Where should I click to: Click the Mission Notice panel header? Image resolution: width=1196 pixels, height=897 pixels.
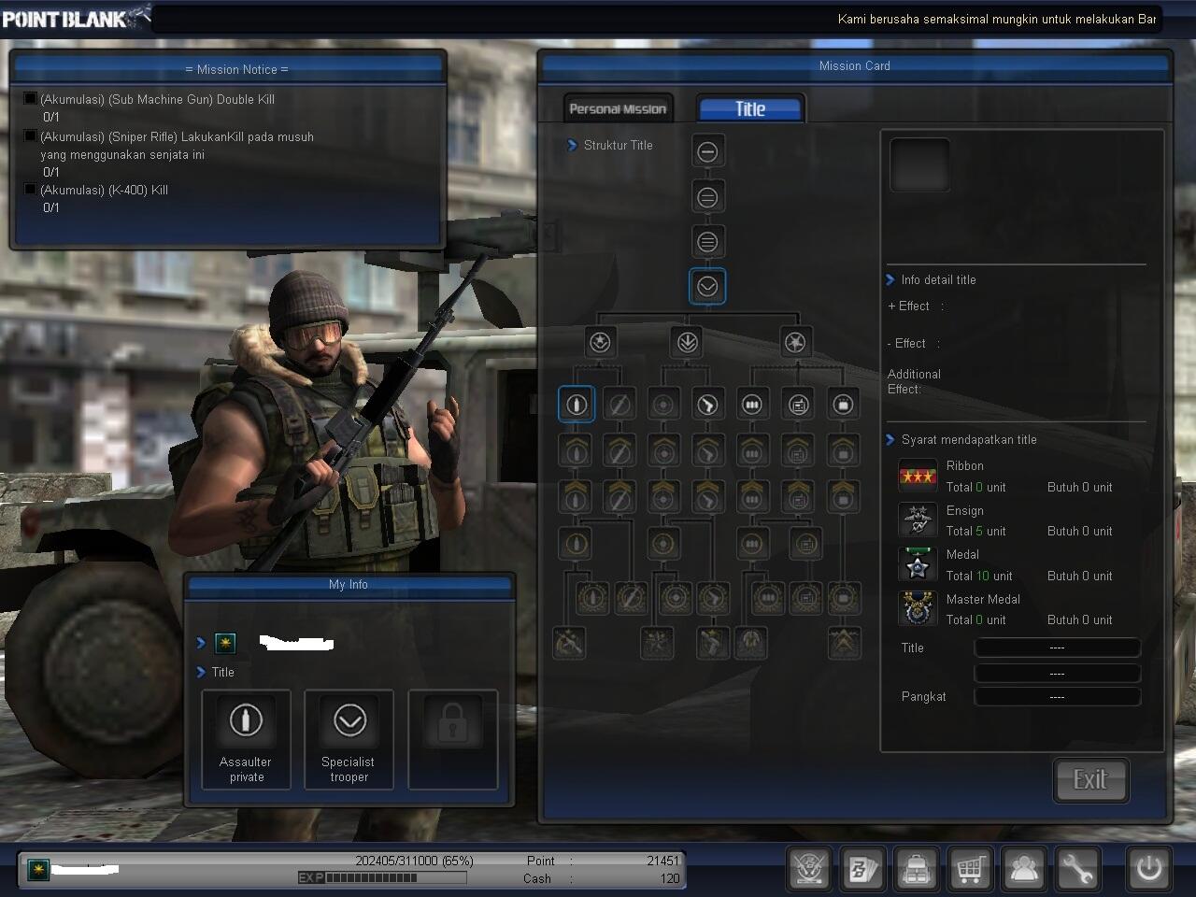[228, 69]
